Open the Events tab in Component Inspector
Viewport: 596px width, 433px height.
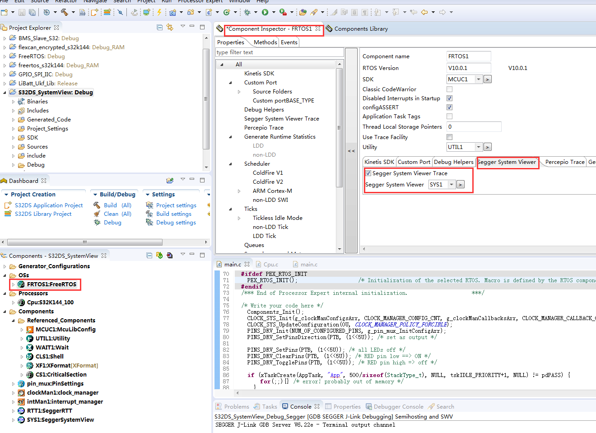pyautogui.click(x=289, y=42)
